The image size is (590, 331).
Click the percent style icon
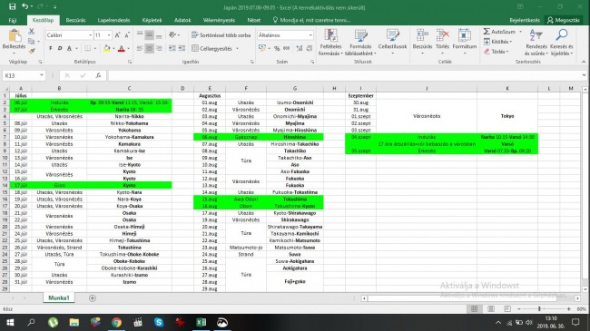click(x=277, y=48)
